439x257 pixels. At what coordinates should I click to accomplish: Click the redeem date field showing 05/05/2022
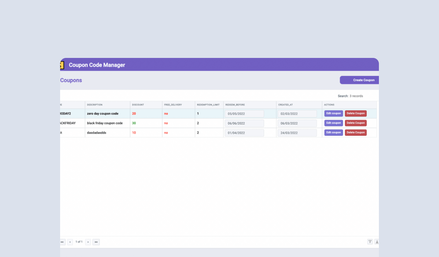pyautogui.click(x=244, y=113)
